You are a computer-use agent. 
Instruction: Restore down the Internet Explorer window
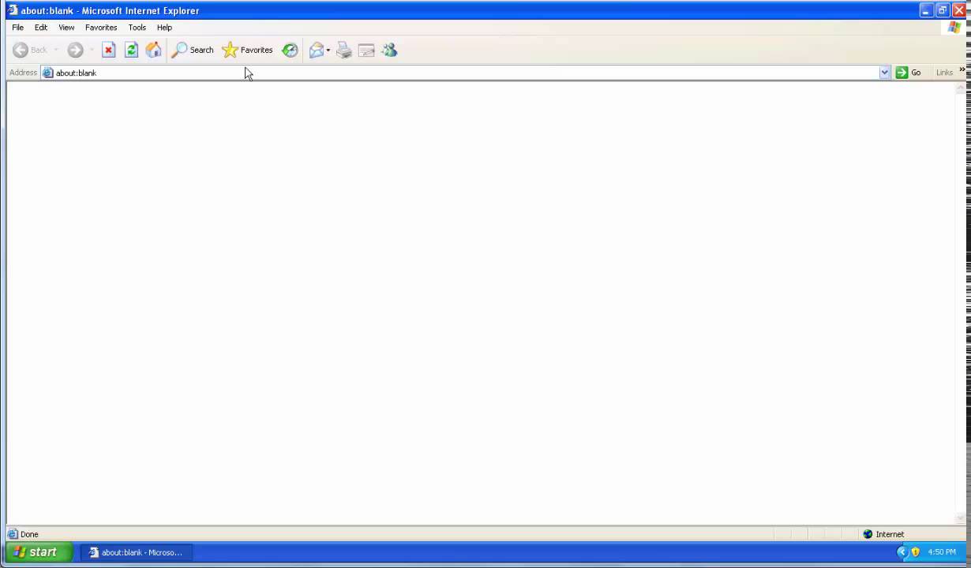(943, 10)
